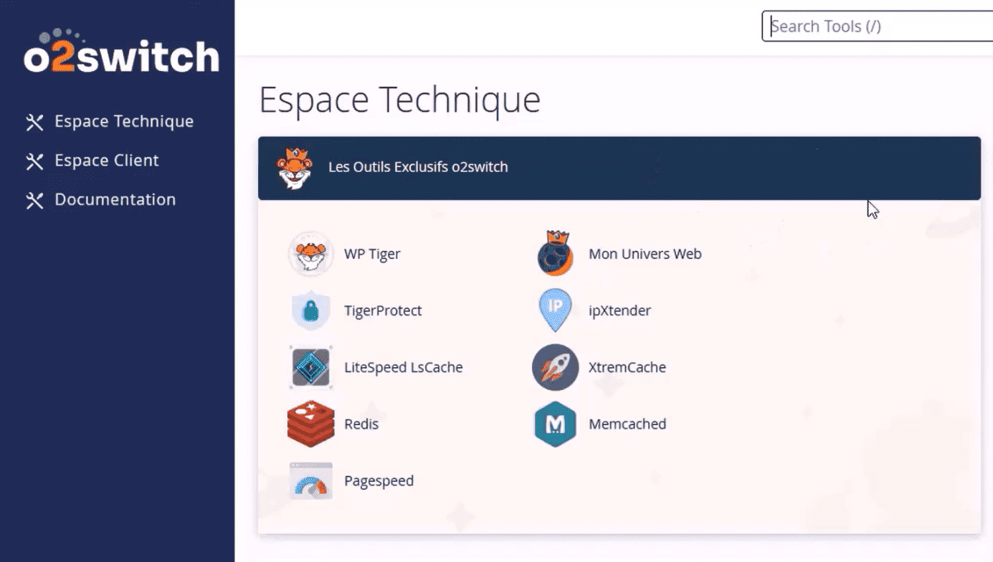The image size is (993, 562).
Task: Open the TigerProtect shield icon
Action: tap(310, 310)
